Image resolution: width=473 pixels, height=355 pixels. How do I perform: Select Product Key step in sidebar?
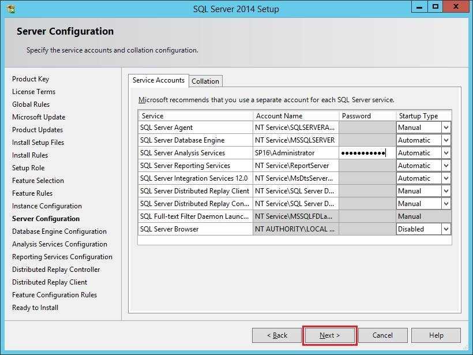[x=31, y=79]
